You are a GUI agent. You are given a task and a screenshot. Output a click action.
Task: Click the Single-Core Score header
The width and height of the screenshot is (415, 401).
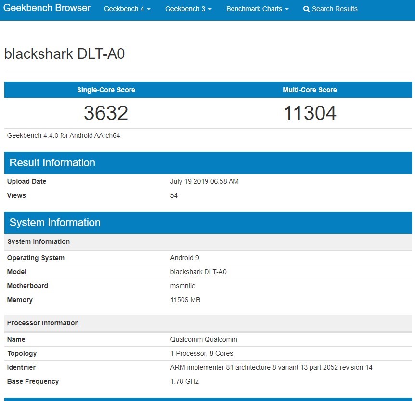106,90
